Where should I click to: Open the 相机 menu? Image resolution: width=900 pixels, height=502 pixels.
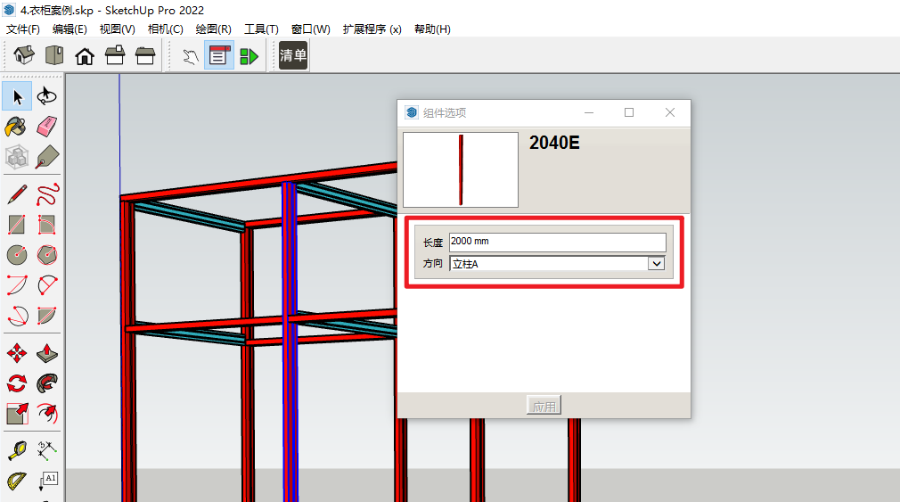pyautogui.click(x=165, y=29)
